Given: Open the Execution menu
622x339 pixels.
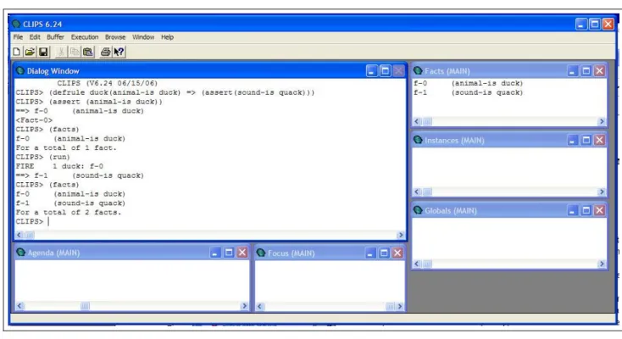Looking at the screenshot, I should (x=85, y=37).
